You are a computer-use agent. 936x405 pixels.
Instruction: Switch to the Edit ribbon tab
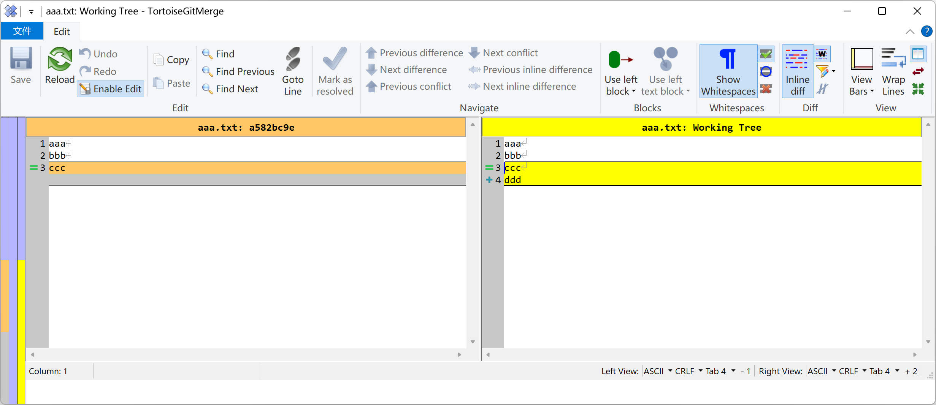tap(62, 32)
